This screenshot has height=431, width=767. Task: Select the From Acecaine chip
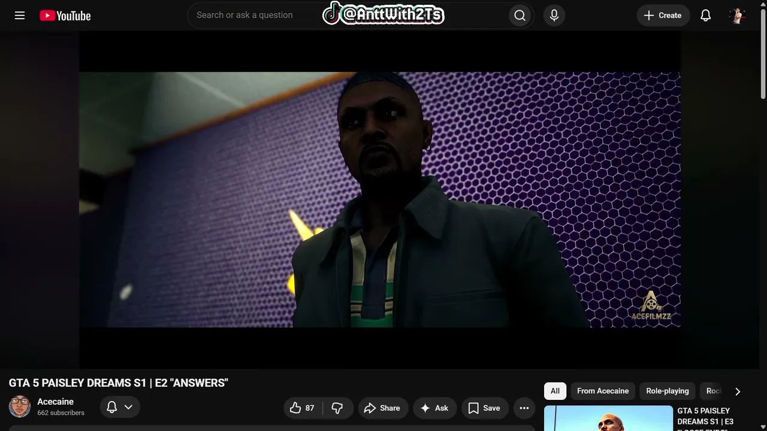[603, 391]
